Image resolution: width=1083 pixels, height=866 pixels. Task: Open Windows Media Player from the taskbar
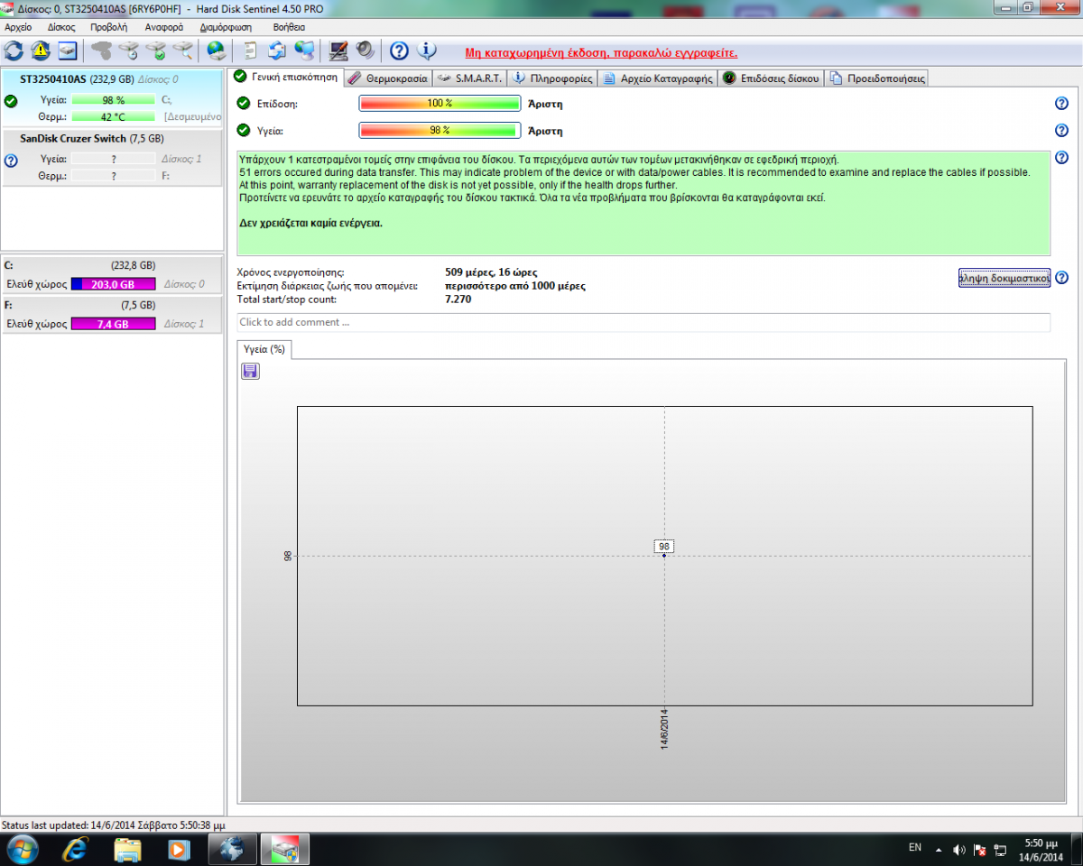180,849
